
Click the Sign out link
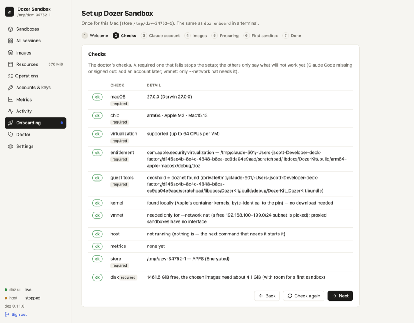pos(16,314)
